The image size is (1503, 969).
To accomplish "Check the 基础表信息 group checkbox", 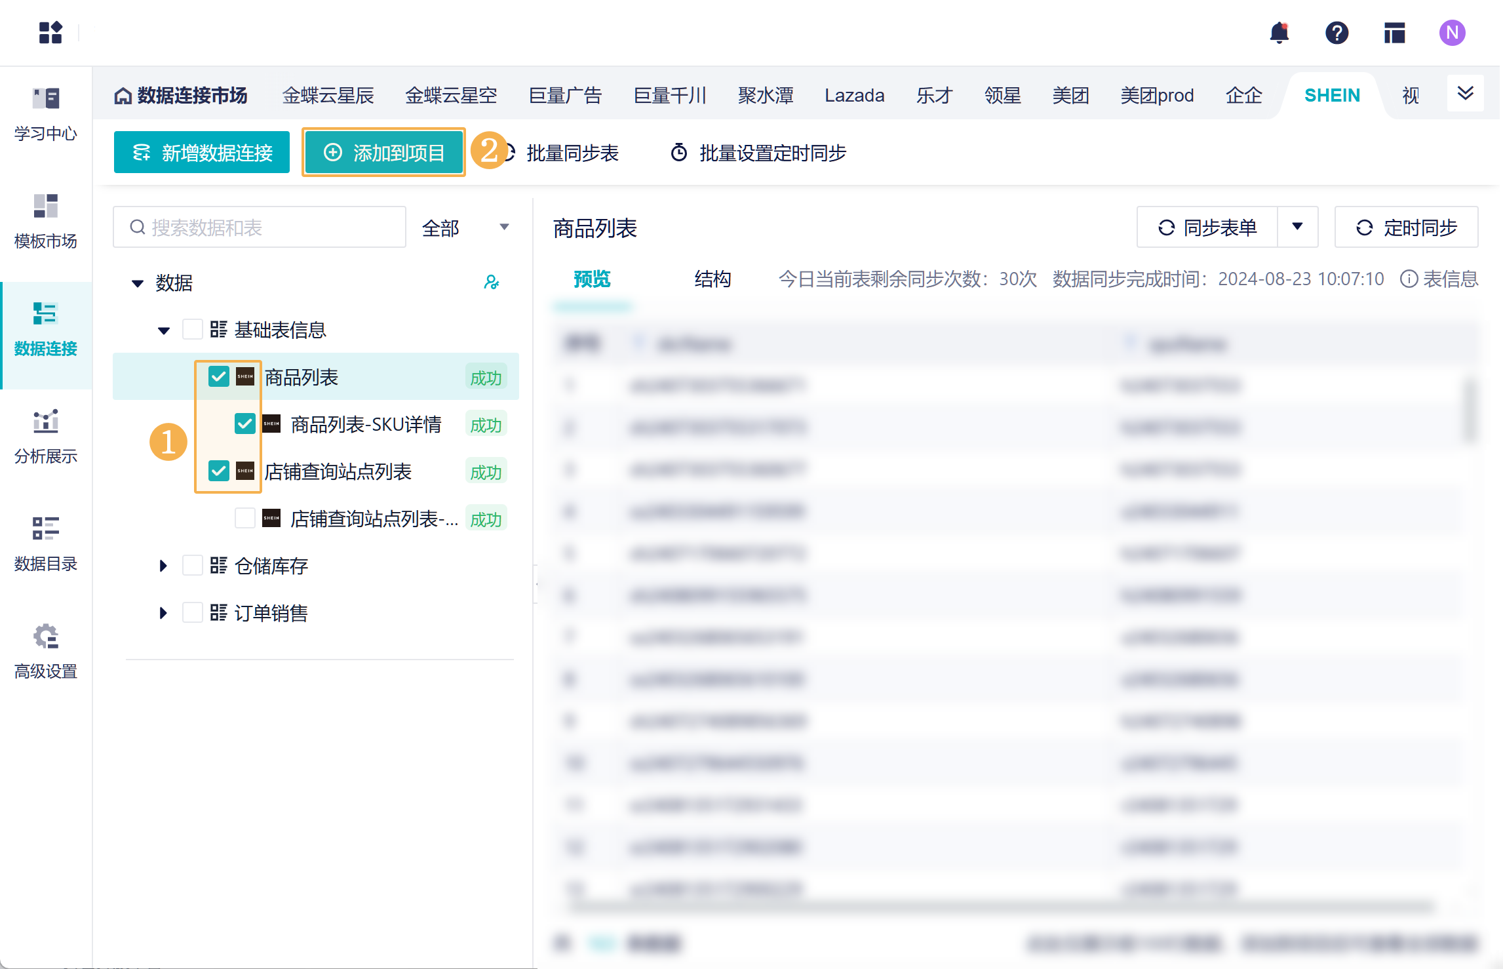I will (192, 330).
